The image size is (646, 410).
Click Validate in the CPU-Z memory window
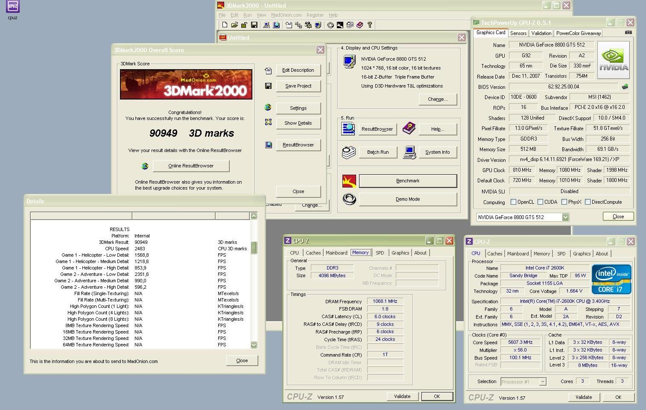click(x=402, y=396)
